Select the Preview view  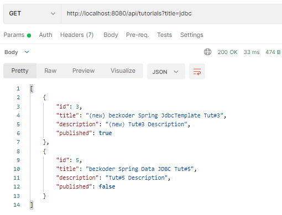pyautogui.click(x=83, y=71)
